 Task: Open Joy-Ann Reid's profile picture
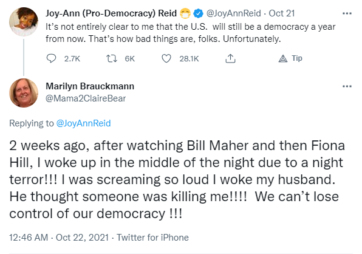(24, 22)
